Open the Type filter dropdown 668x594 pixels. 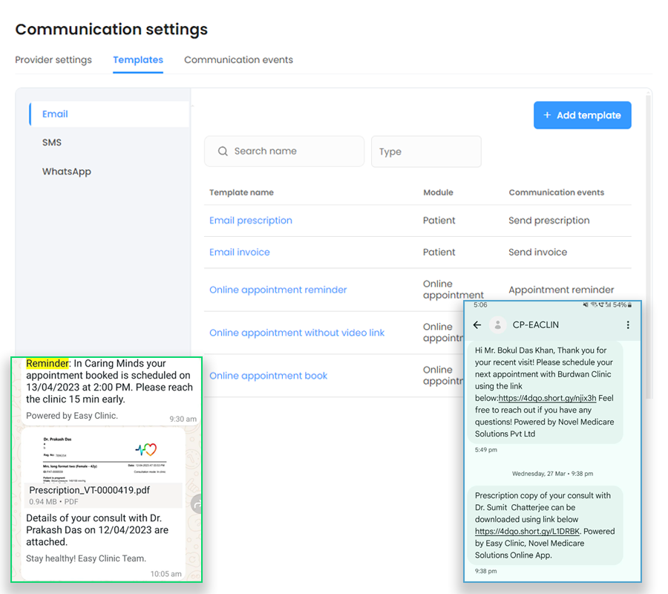point(426,151)
